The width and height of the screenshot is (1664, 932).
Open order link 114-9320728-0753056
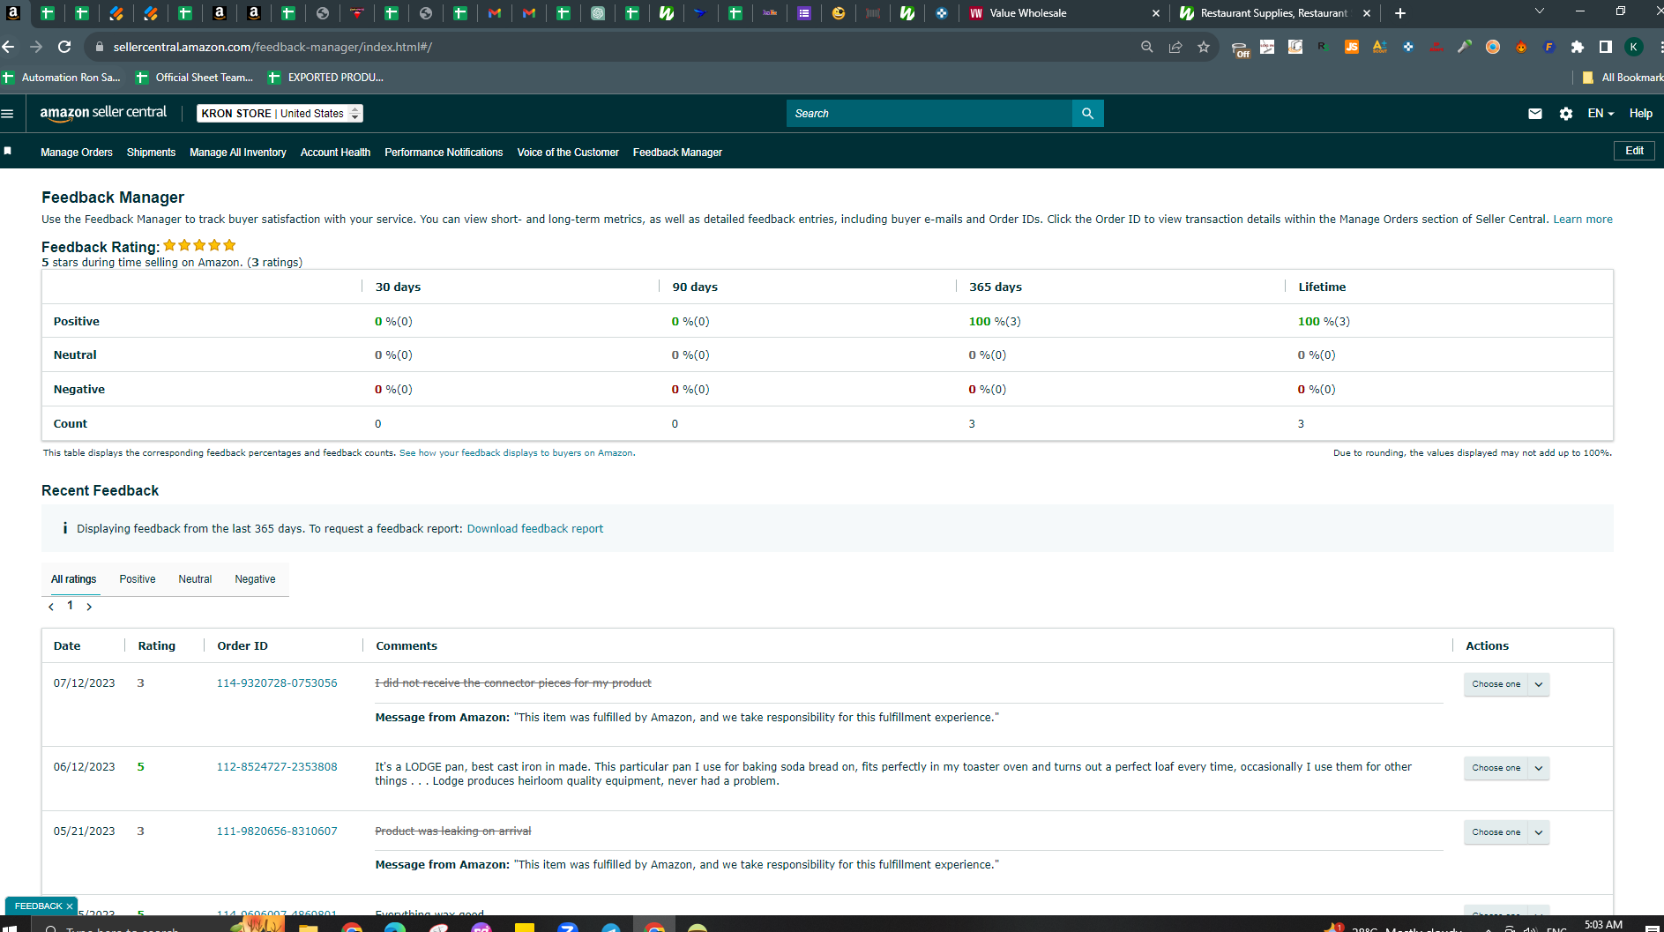(x=277, y=683)
